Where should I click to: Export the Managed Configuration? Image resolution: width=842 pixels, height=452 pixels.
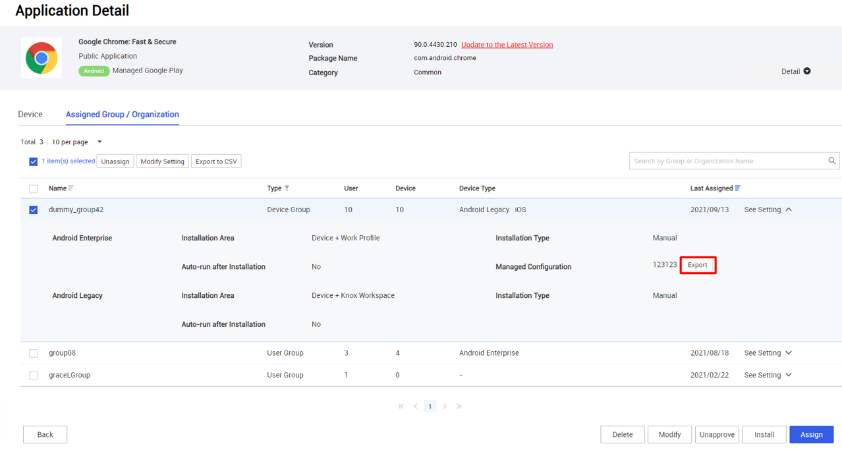tap(697, 266)
